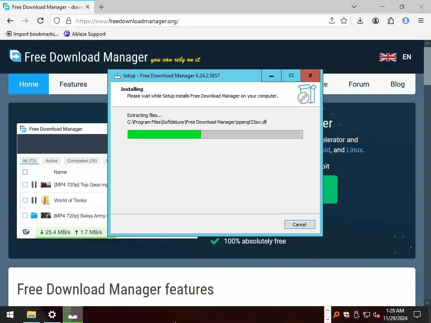Click the setup window title bar icon
The width and height of the screenshot is (431, 323).
coord(117,76)
